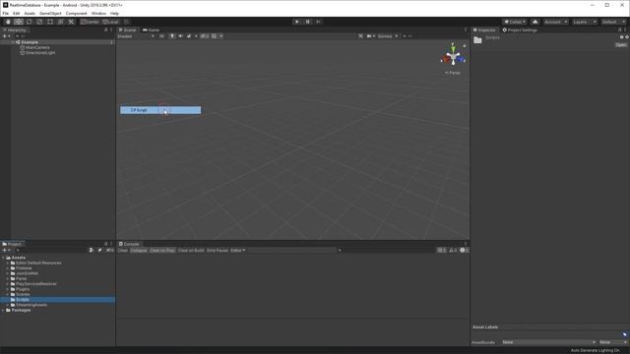This screenshot has height=354, width=630.
Task: Select the StreamingAssets folder
Action: (x=31, y=305)
